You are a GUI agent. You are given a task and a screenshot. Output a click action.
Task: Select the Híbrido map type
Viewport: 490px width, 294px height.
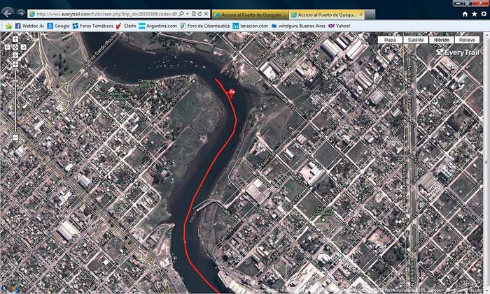[x=441, y=41]
